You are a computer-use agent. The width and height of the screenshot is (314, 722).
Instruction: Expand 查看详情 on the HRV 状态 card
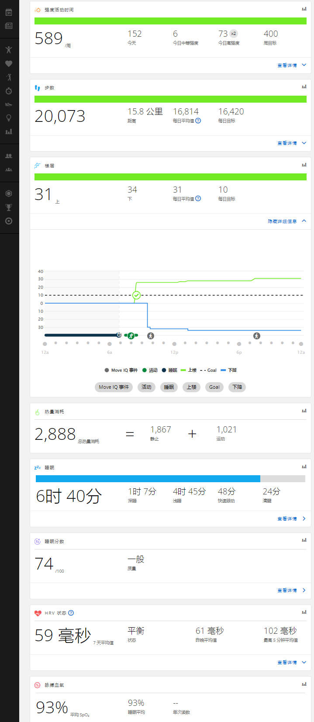[291, 662]
